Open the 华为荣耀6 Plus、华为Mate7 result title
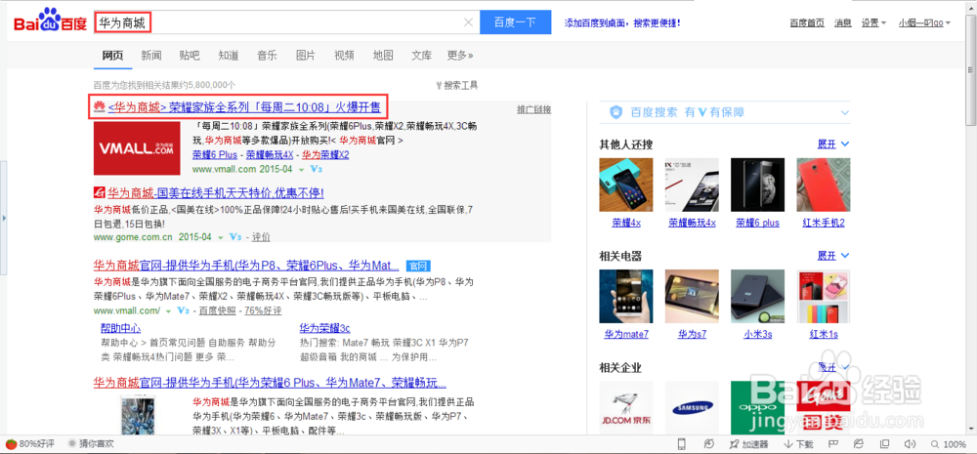977x454 pixels. click(x=270, y=382)
